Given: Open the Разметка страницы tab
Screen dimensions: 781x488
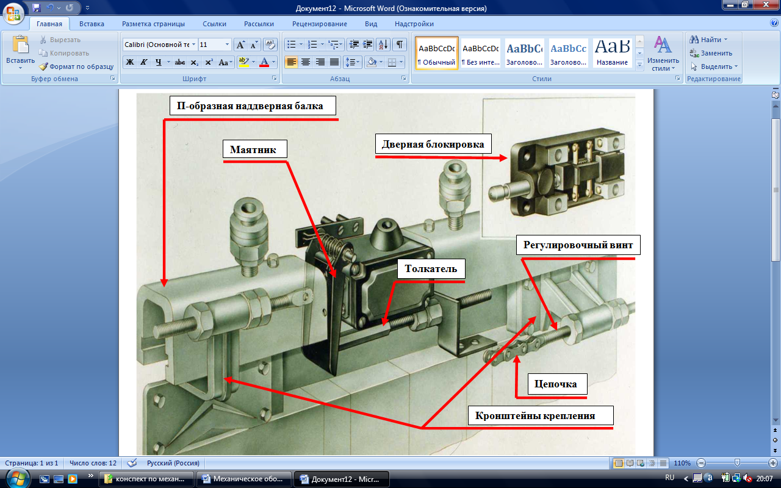Looking at the screenshot, I should [x=153, y=24].
